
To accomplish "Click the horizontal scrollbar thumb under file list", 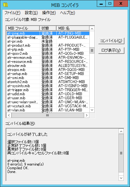I will click(47, 115).
